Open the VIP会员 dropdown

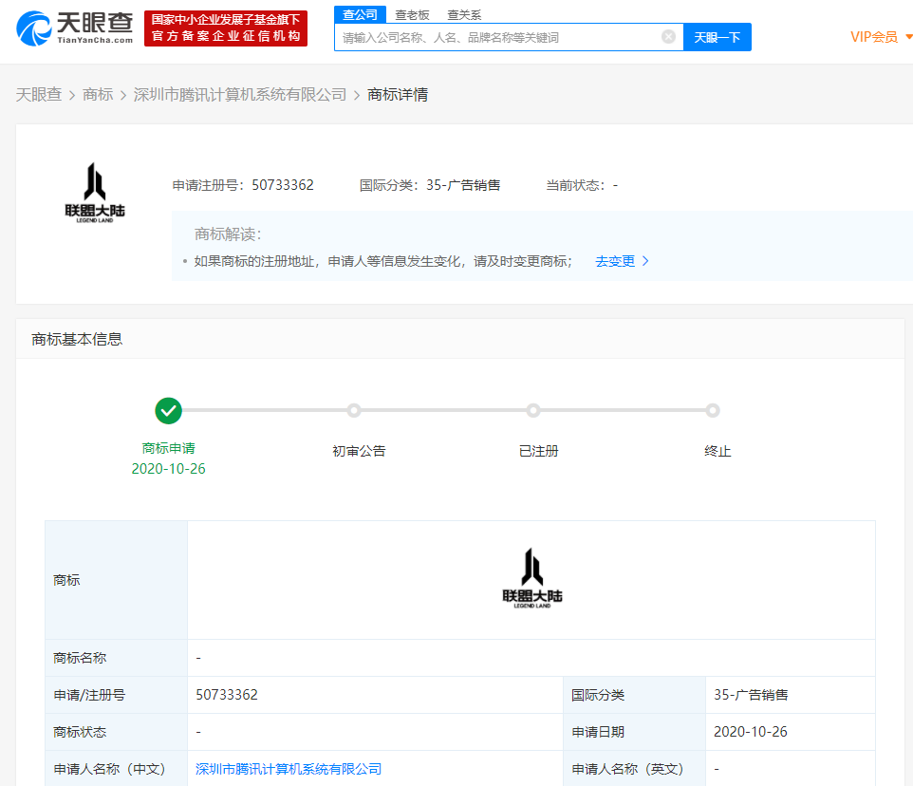(881, 37)
